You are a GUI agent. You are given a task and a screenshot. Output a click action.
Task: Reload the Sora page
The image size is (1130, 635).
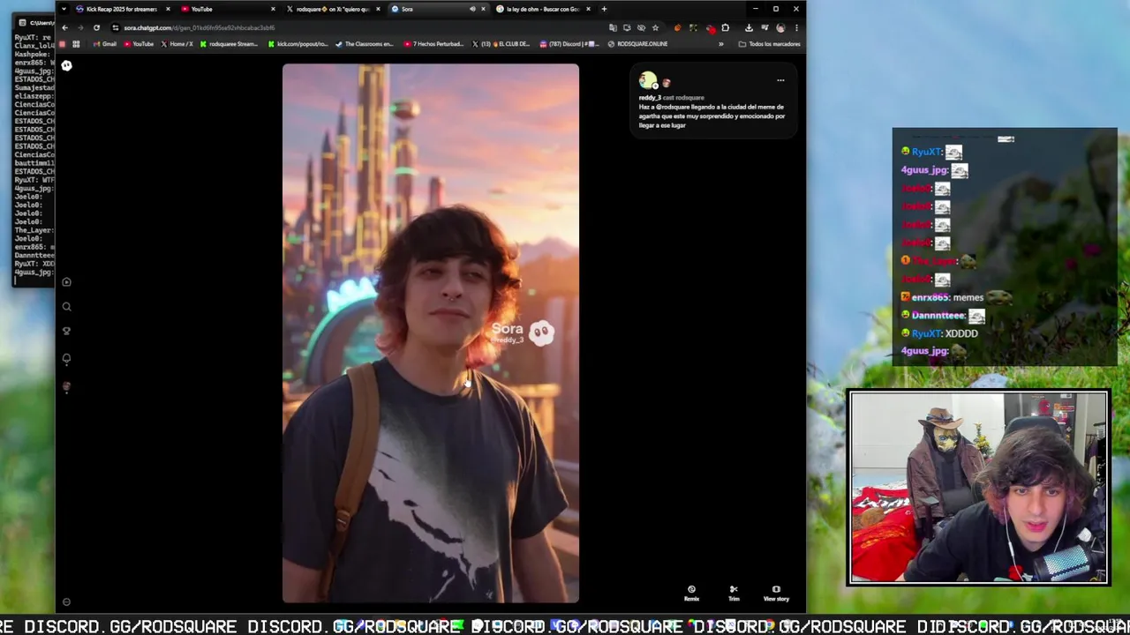pos(96,27)
